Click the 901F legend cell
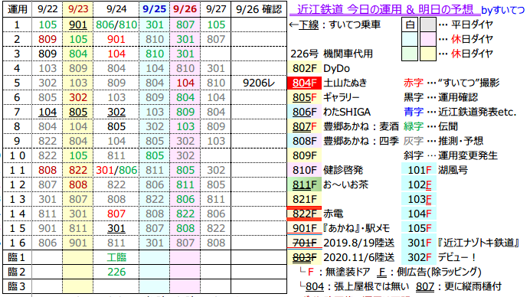Screen dimensions: 530x297 [x=304, y=228]
